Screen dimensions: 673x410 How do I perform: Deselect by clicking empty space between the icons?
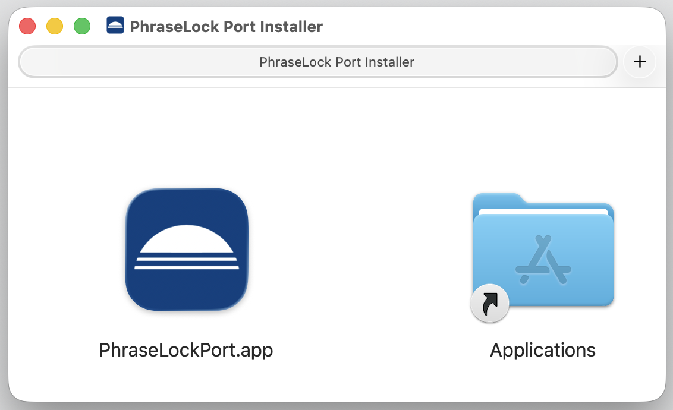363,250
